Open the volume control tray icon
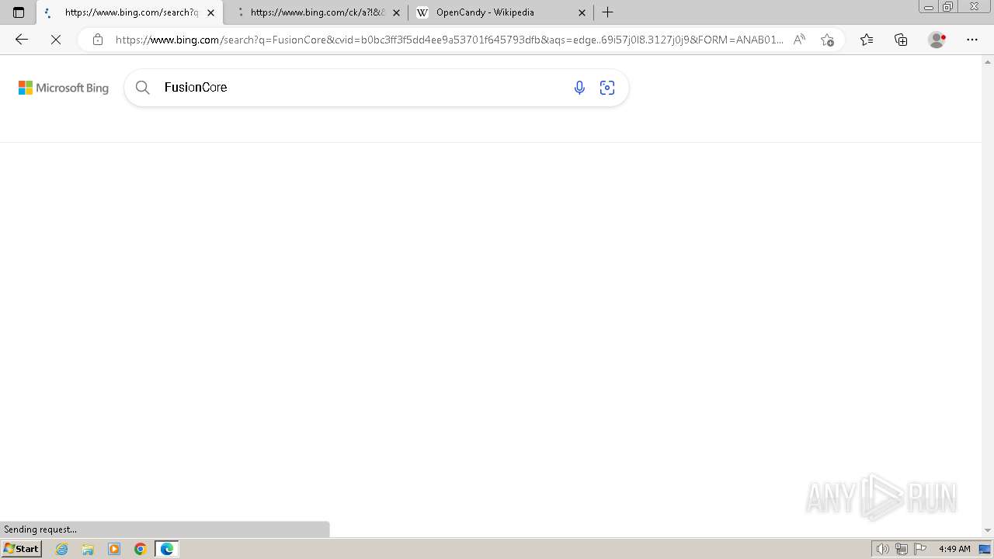994x559 pixels. tap(882, 549)
